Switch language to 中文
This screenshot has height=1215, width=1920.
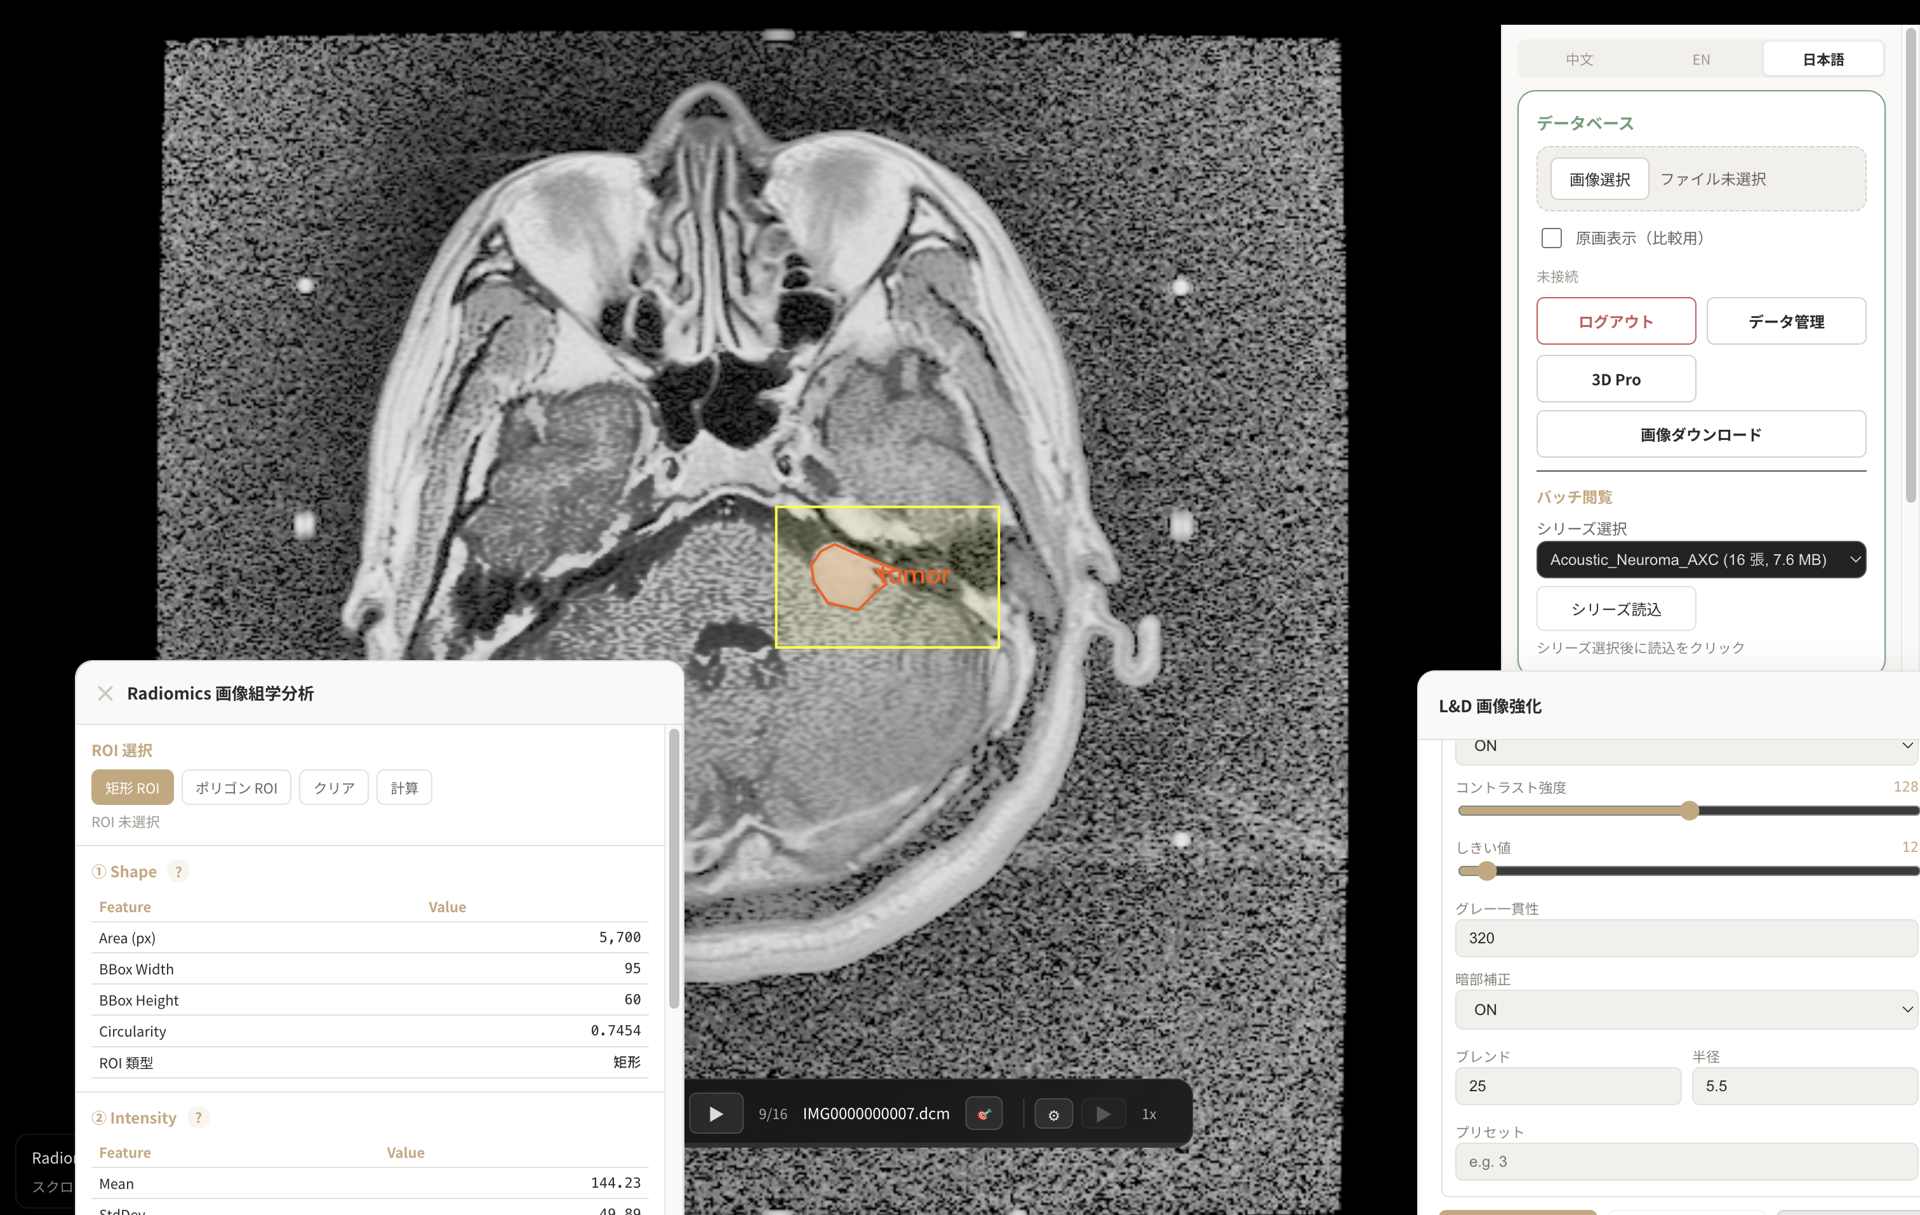click(x=1579, y=59)
